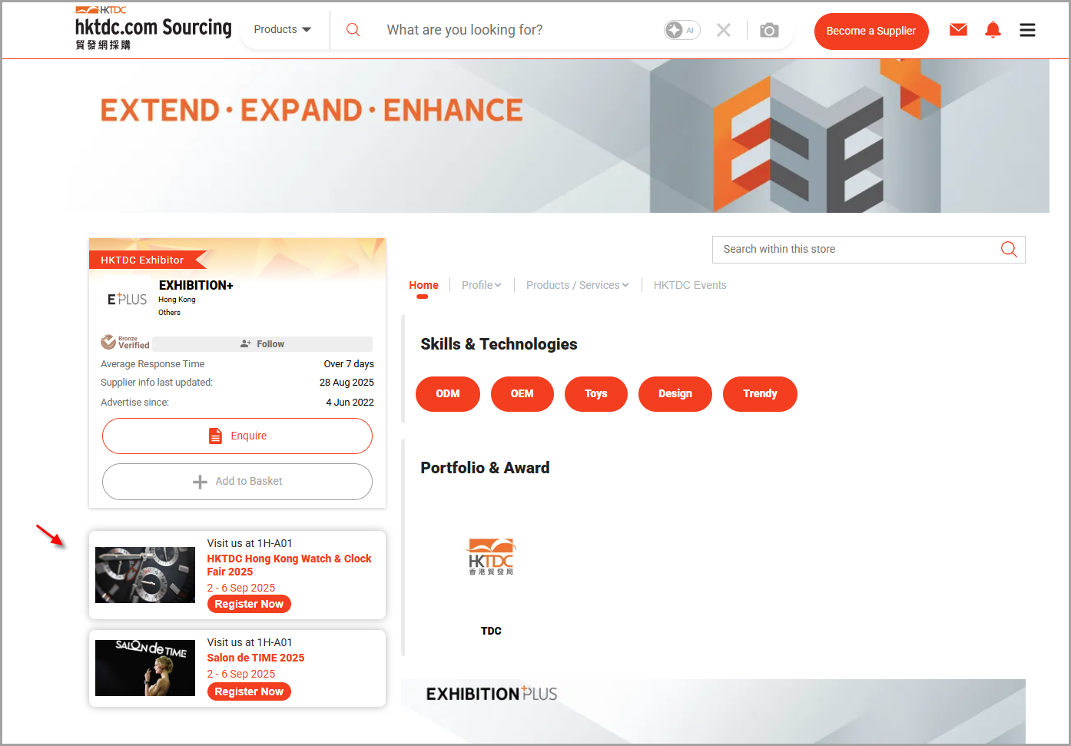The image size is (1071, 746).
Task: Click the EXHIBITION PLUS bottom banner
Action: [x=713, y=711]
